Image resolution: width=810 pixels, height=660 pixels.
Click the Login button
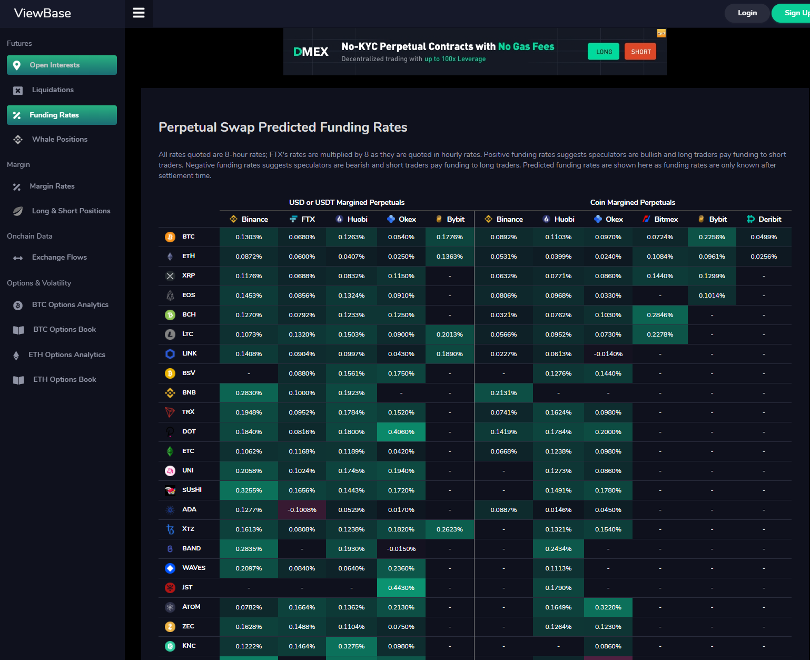pos(747,13)
